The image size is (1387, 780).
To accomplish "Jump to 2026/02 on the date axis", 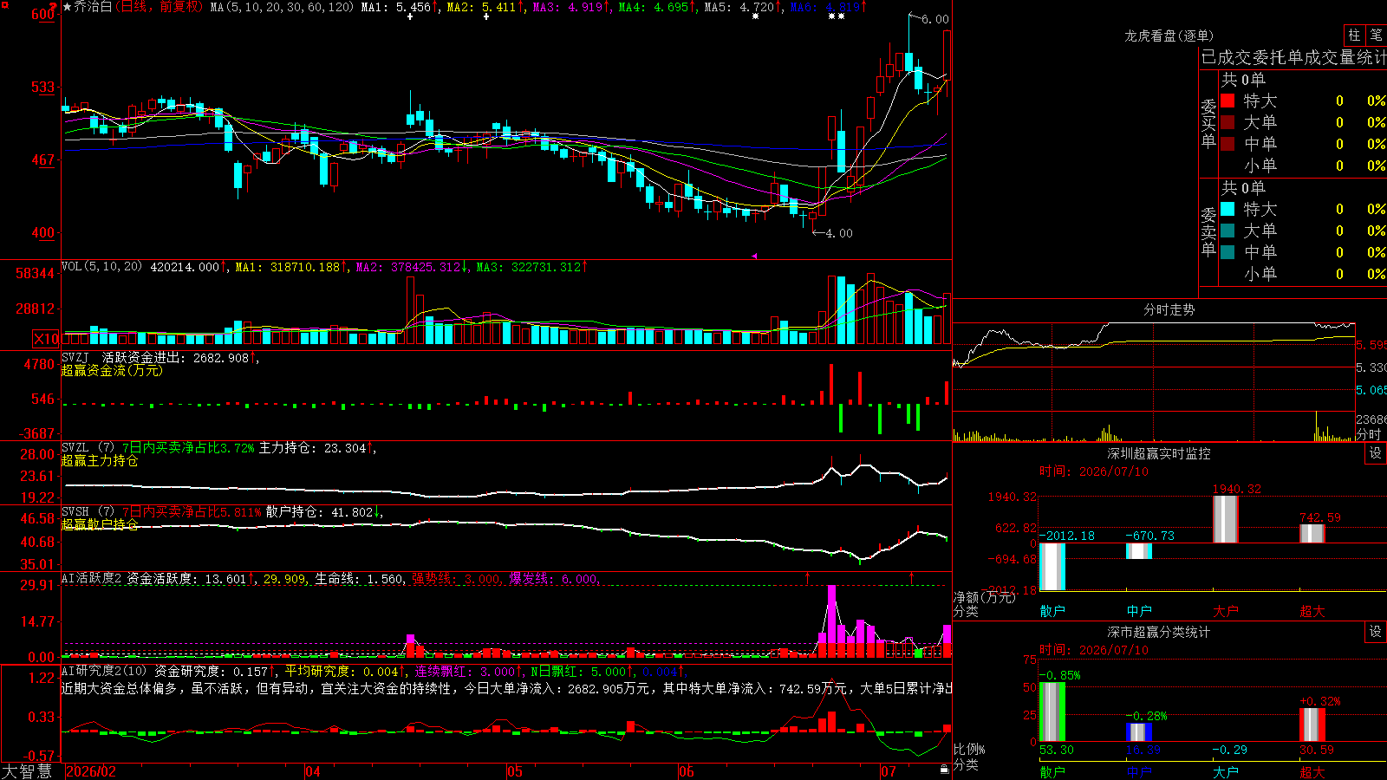I will pyautogui.click(x=91, y=771).
